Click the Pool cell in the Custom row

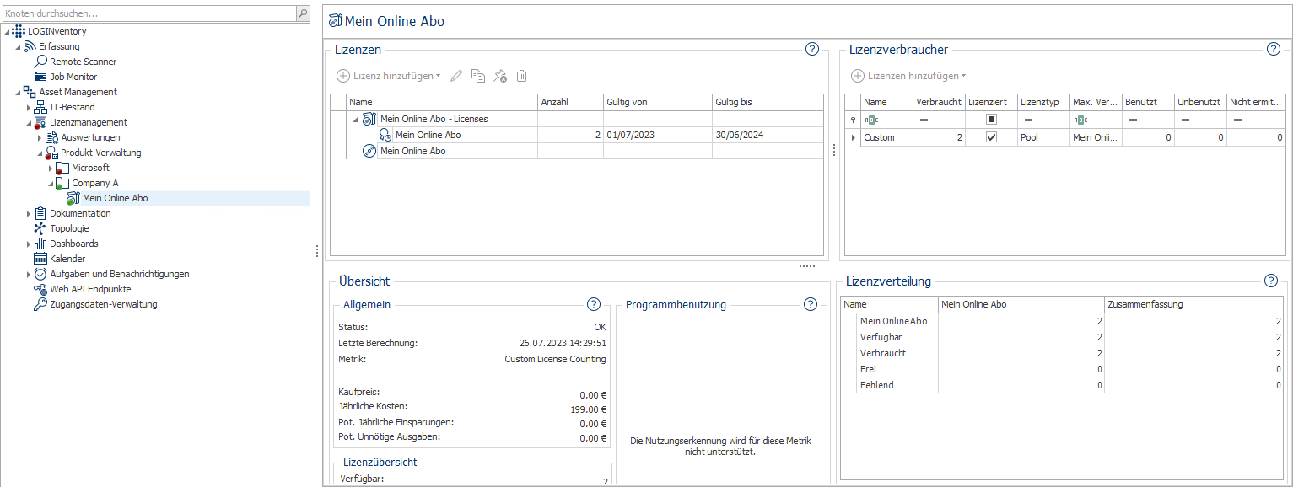click(x=1043, y=137)
